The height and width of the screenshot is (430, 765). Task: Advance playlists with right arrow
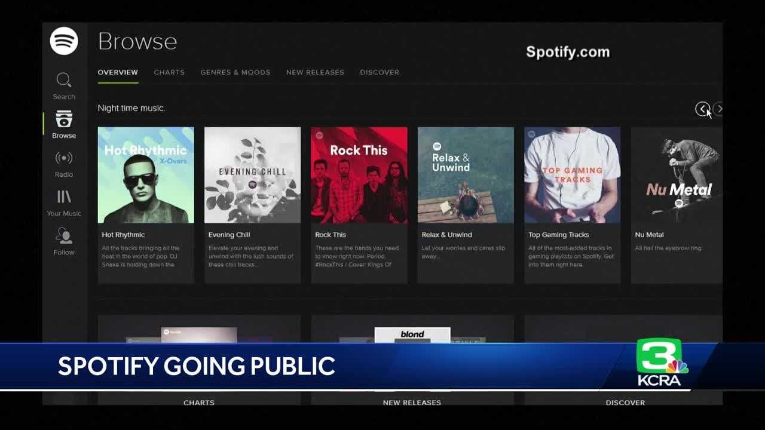[x=719, y=109]
